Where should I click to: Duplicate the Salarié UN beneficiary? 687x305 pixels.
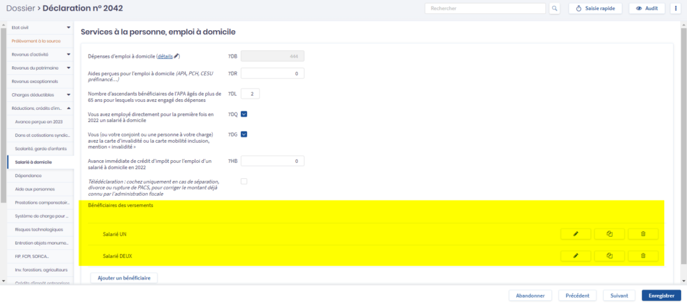tap(609, 234)
